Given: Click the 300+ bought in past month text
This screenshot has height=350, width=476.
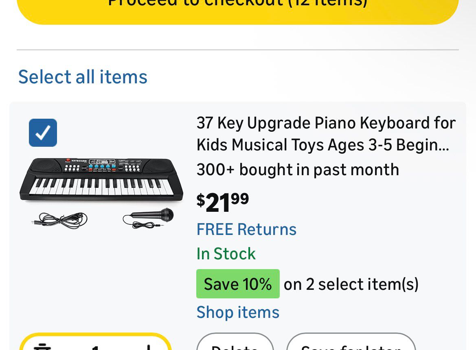Looking at the screenshot, I should [x=298, y=170].
